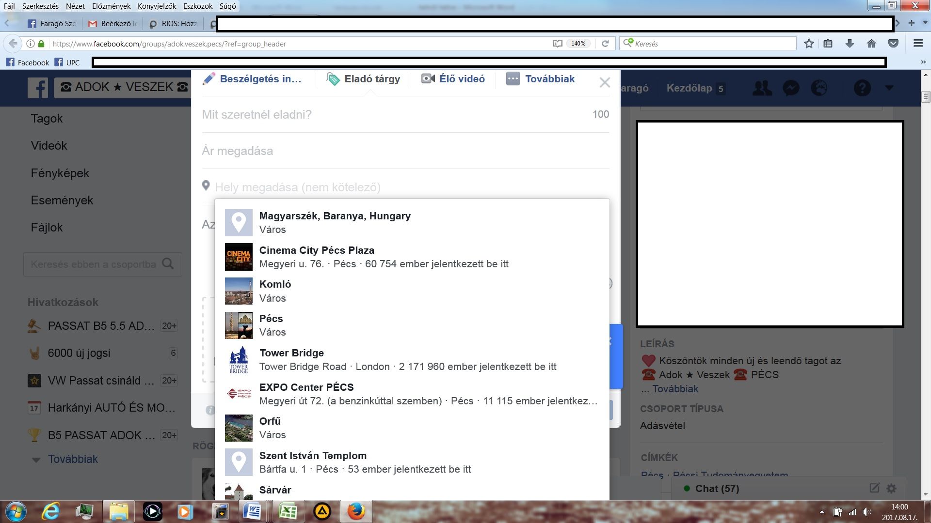Click the Firefox bookmark star icon
Screen dimensions: 931x523
coord(808,44)
